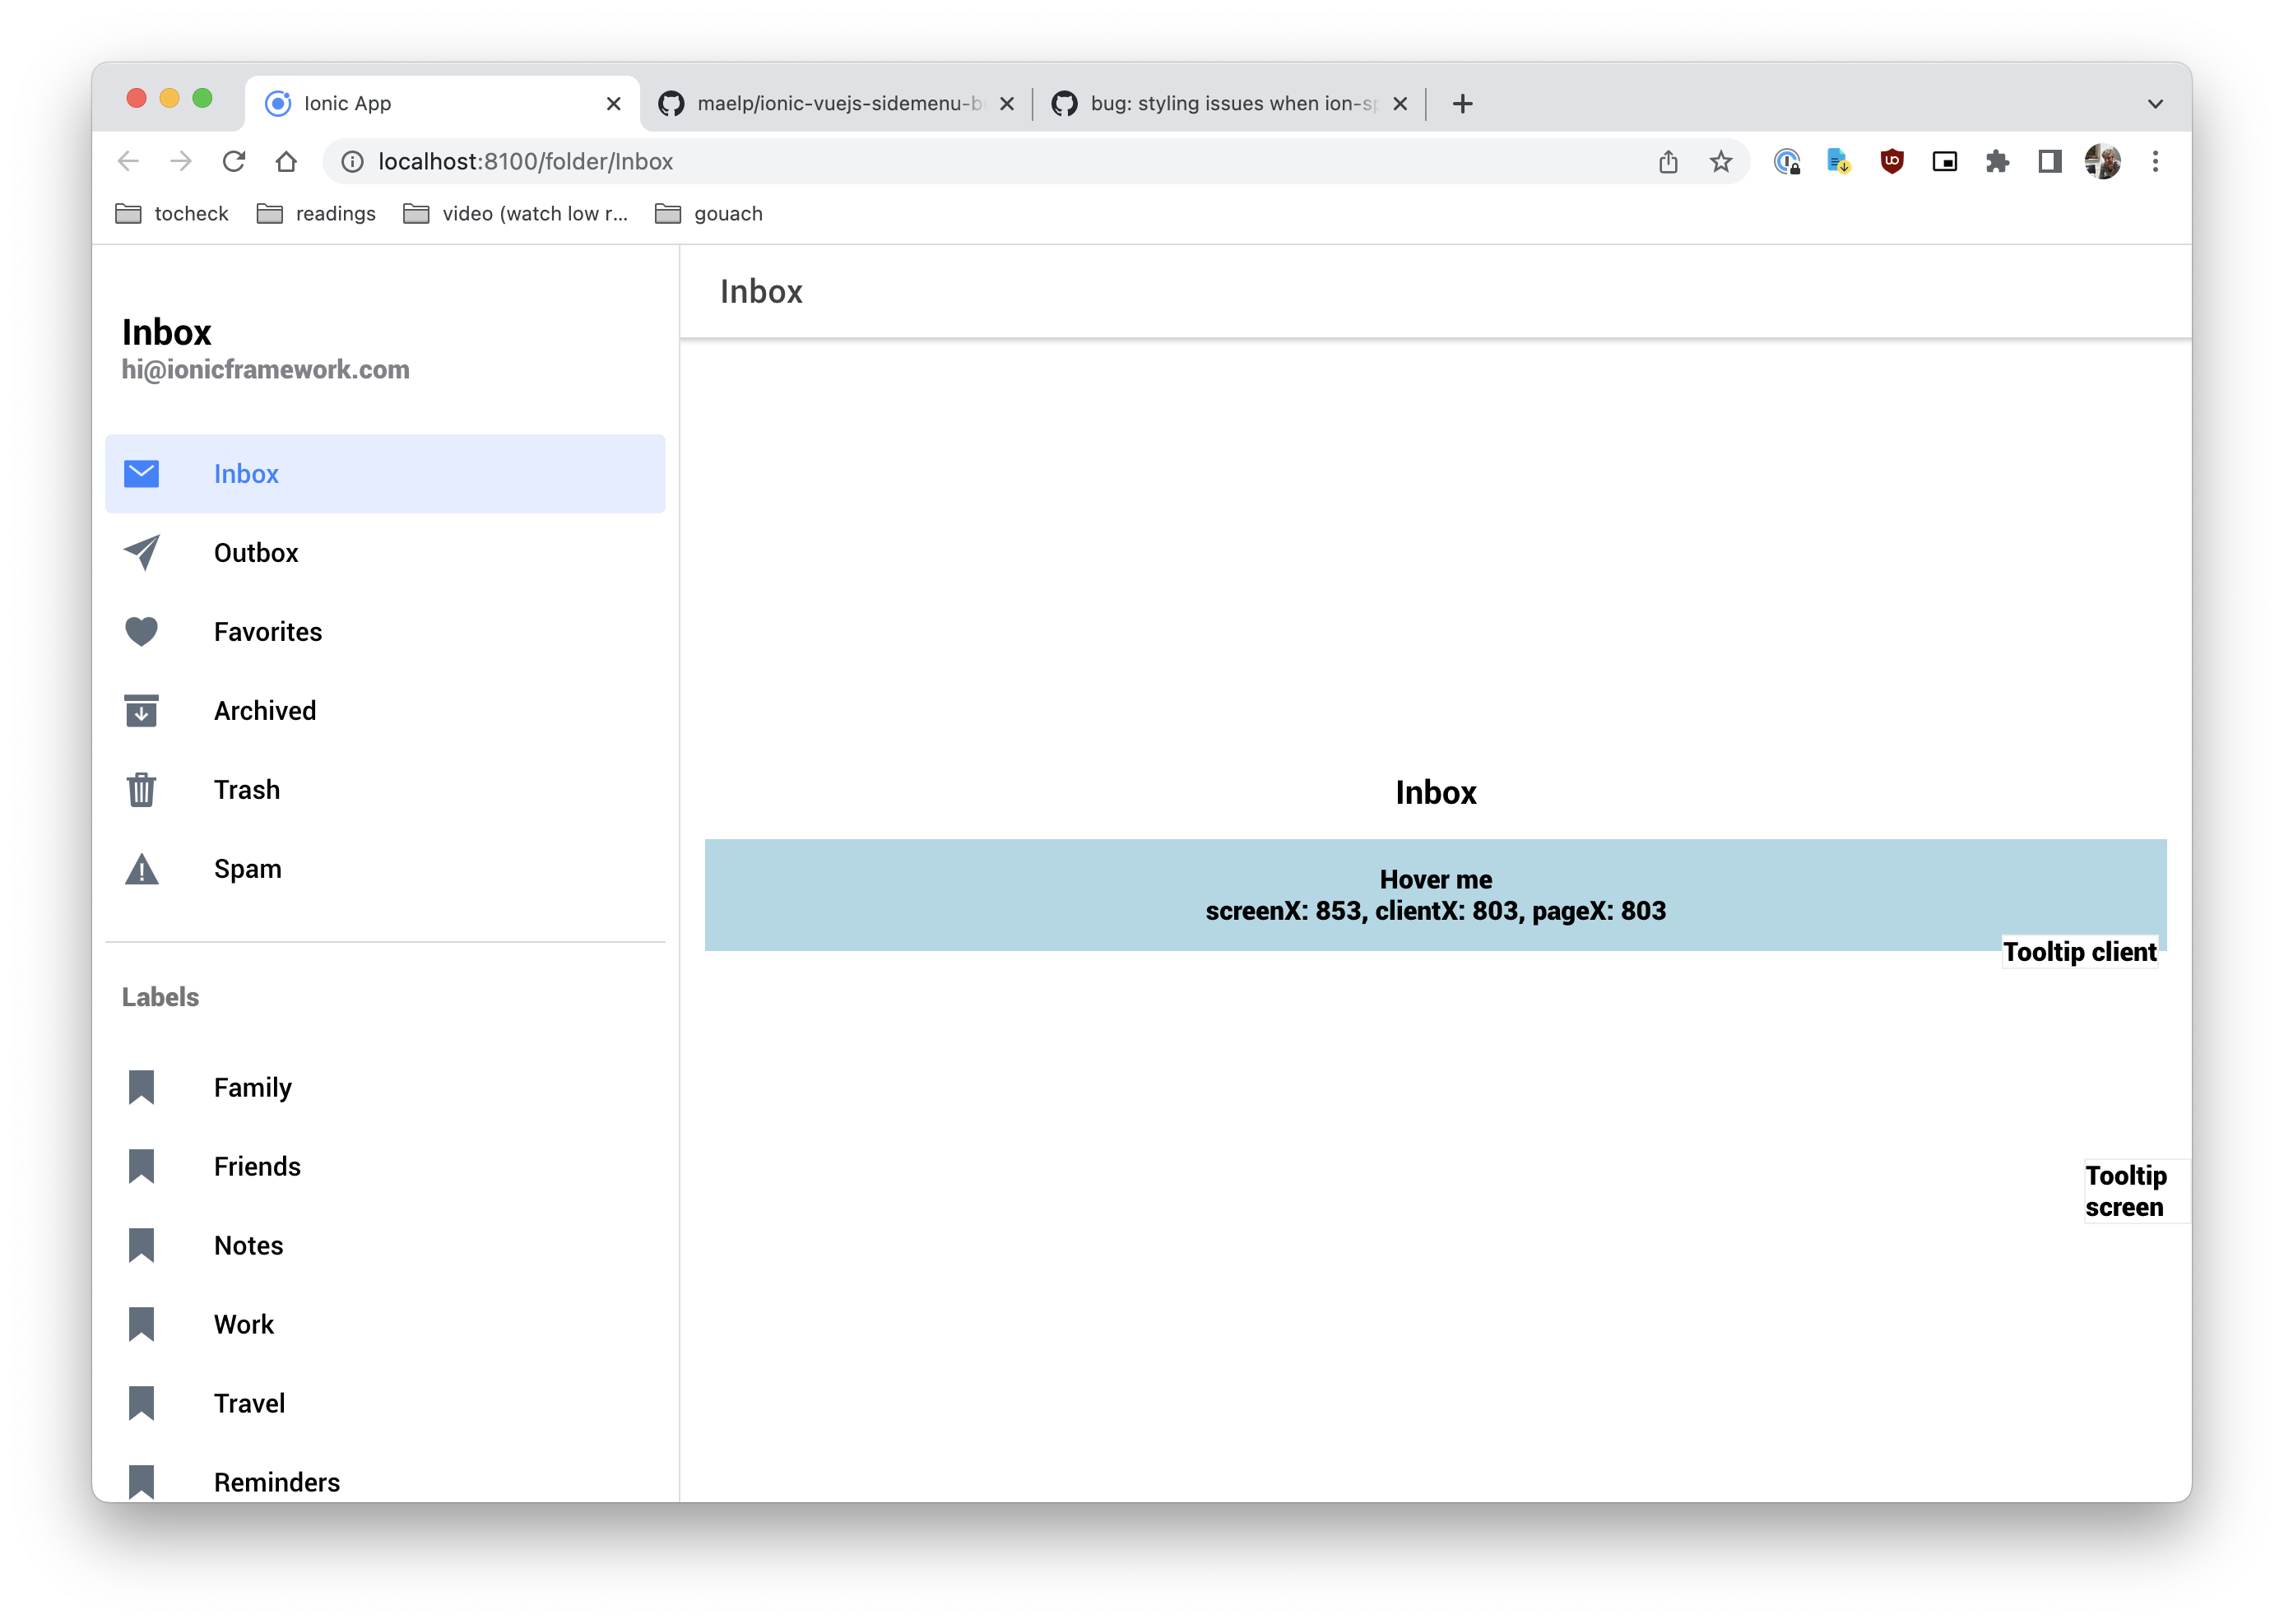2284x1624 pixels.
Task: Open the picture-in-picture toolbar icon
Action: [1945, 161]
